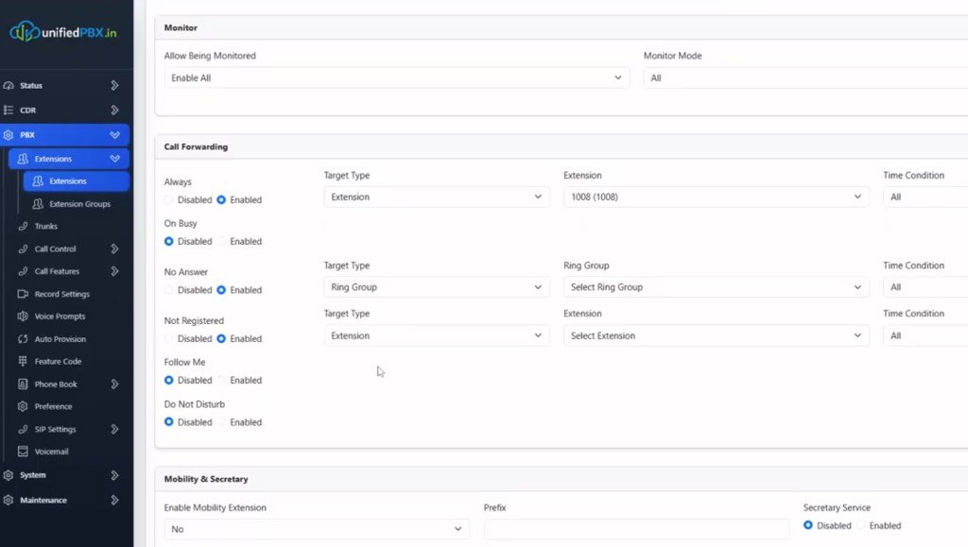The width and height of the screenshot is (968, 547).
Task: Click the SIP Settings phone icon
Action: coord(23,429)
